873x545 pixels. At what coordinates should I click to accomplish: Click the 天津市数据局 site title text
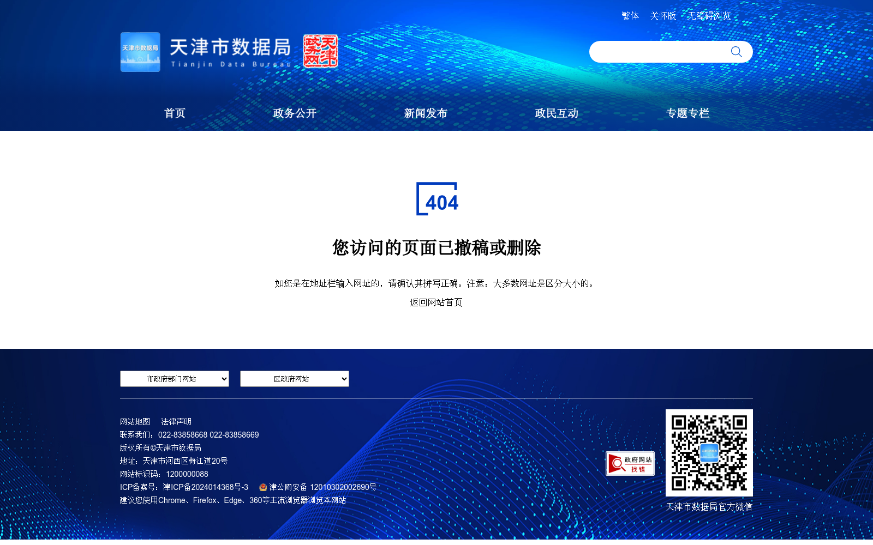[230, 47]
